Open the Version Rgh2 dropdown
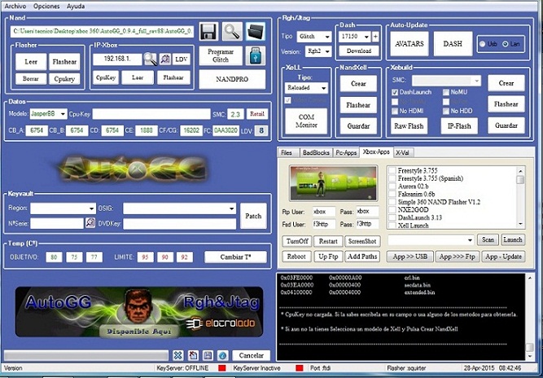 click(318, 51)
